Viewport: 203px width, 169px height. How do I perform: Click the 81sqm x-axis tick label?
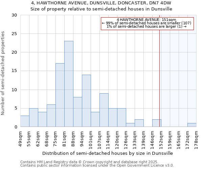pyautogui.click(x=64, y=138)
